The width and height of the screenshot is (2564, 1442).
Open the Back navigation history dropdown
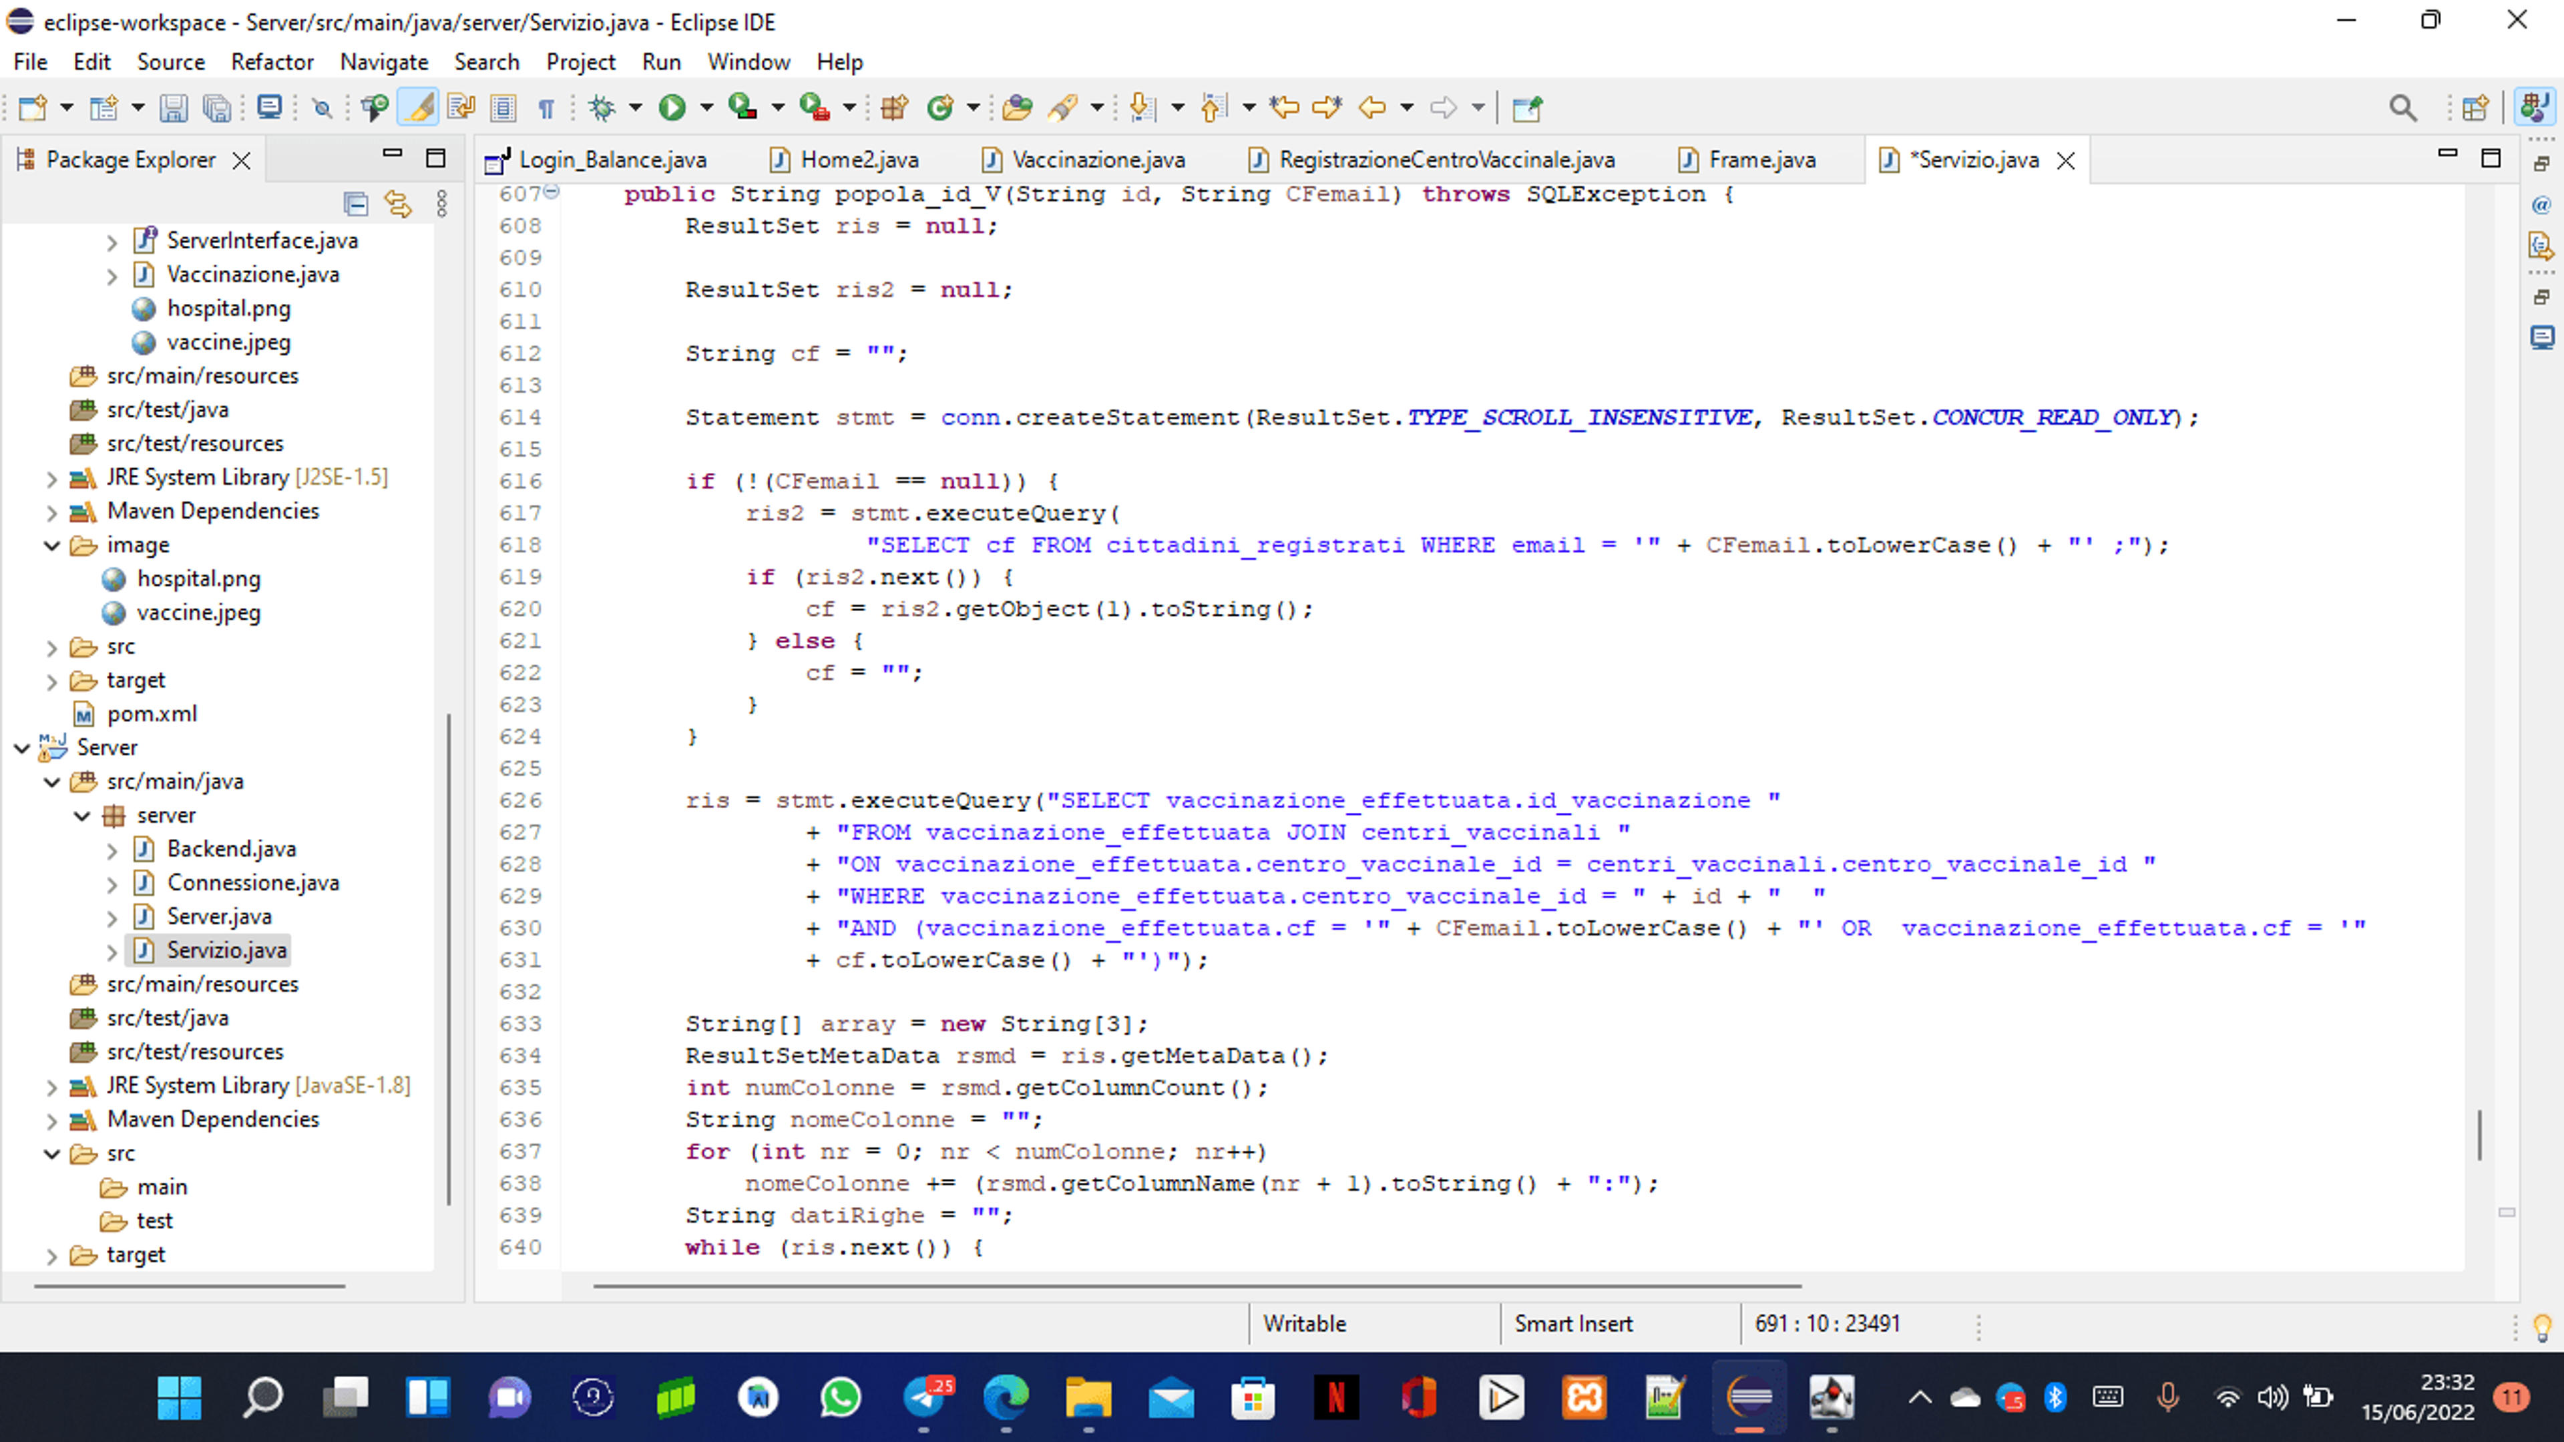pyautogui.click(x=1408, y=108)
